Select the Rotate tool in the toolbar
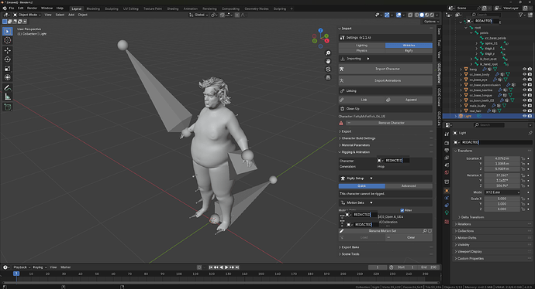This screenshot has height=289, width=535. pos(7,59)
